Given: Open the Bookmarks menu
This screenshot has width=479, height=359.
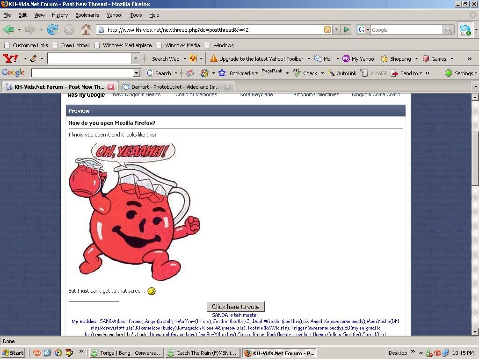Looking at the screenshot, I should [x=87, y=15].
